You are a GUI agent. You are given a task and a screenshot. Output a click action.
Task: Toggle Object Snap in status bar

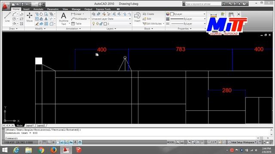58,142
